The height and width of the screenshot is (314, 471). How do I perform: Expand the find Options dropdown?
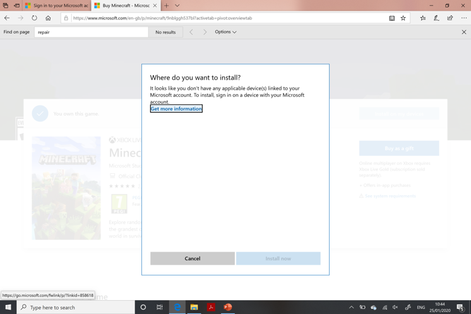click(225, 32)
